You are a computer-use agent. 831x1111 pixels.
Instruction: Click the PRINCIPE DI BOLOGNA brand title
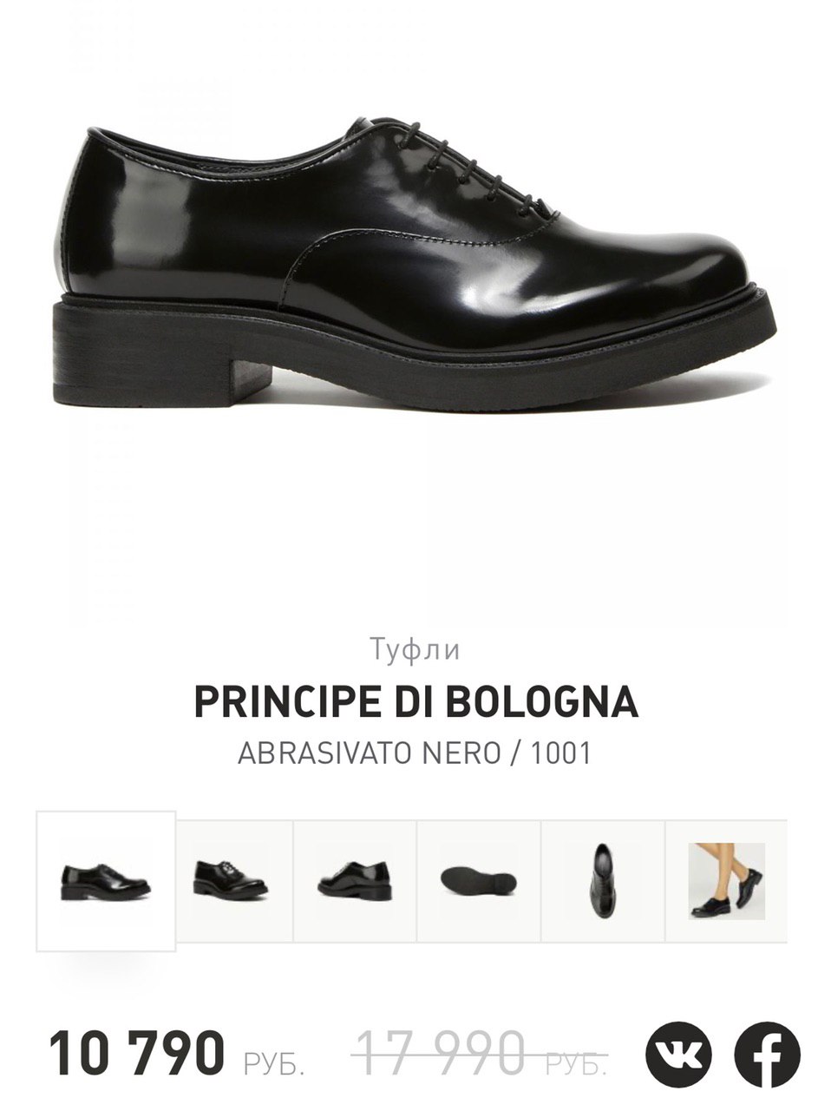tap(415, 702)
